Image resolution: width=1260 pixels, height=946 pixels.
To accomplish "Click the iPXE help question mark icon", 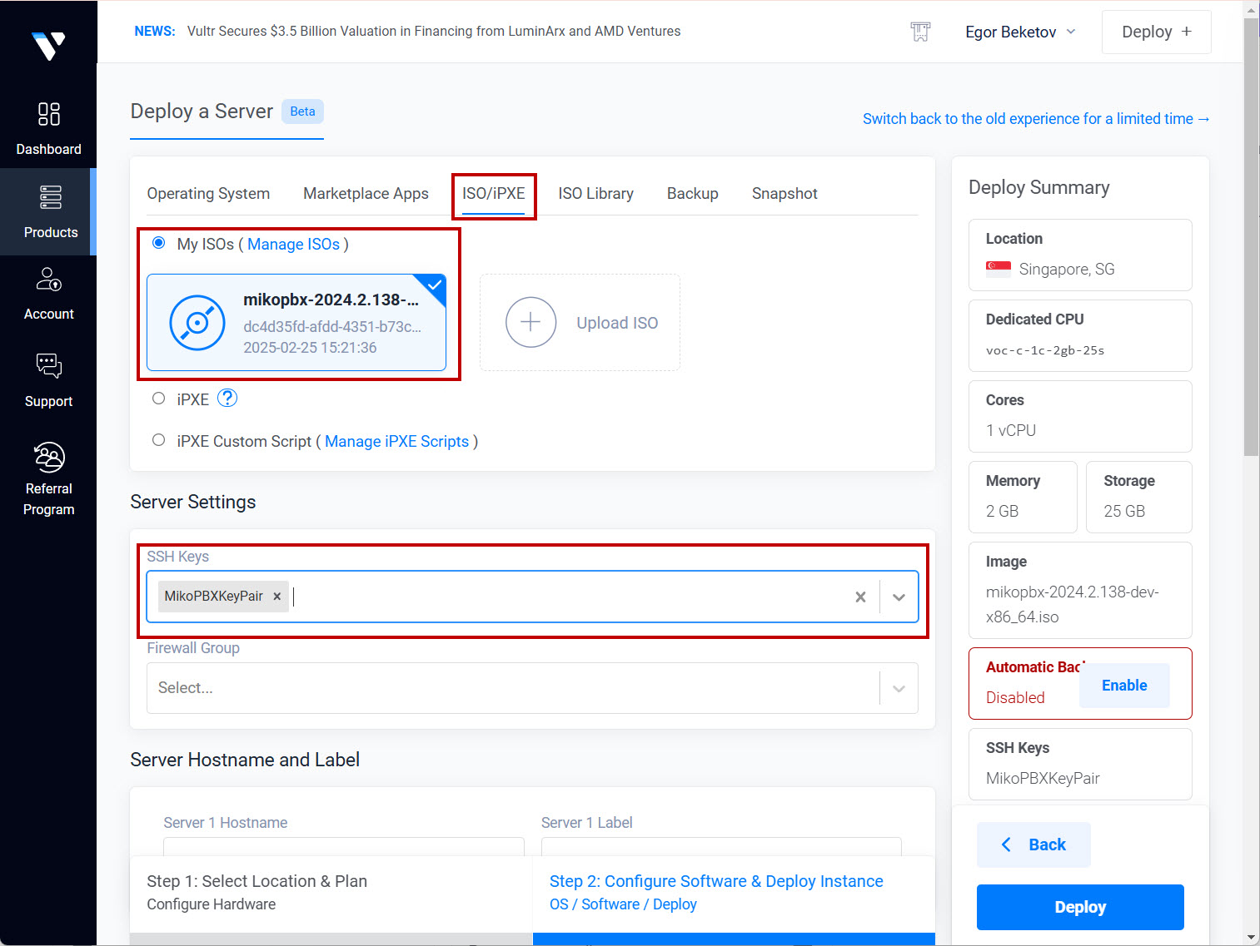I will pos(227,399).
